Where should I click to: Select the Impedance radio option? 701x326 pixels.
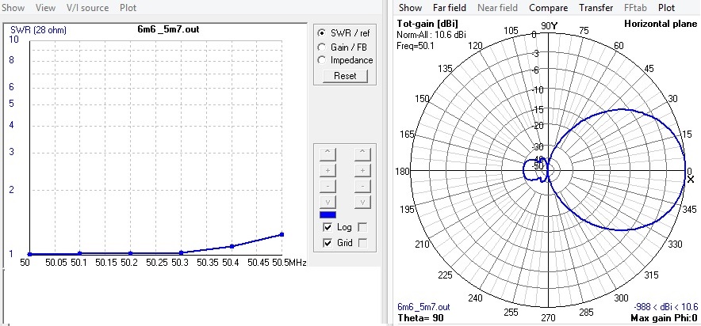point(322,59)
